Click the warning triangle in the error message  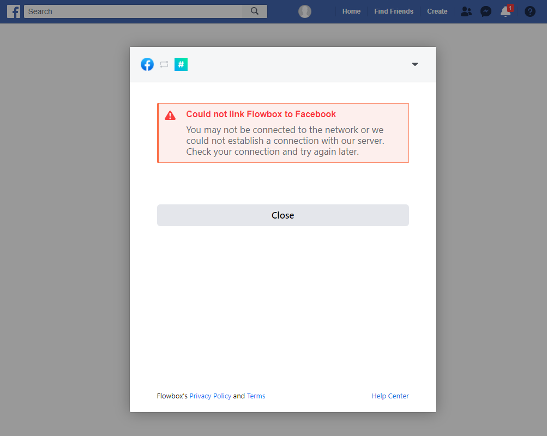[170, 115]
